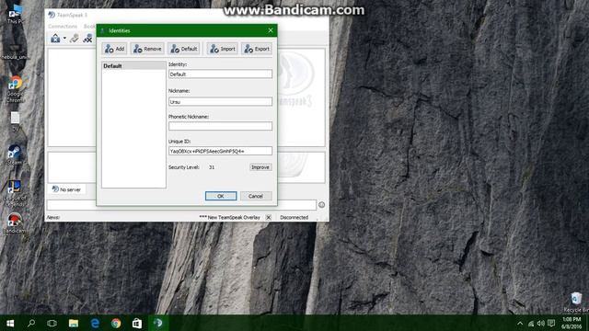Open Windows Store from taskbar
Image resolution: width=589 pixels, height=331 pixels.
(137, 323)
